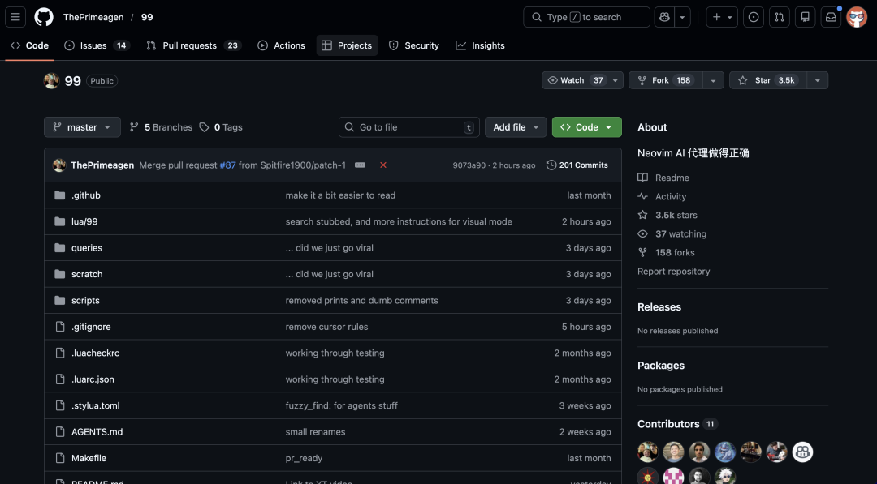The width and height of the screenshot is (877, 484).
Task: Click the repository owner avatar beside 99
Action: click(51, 81)
